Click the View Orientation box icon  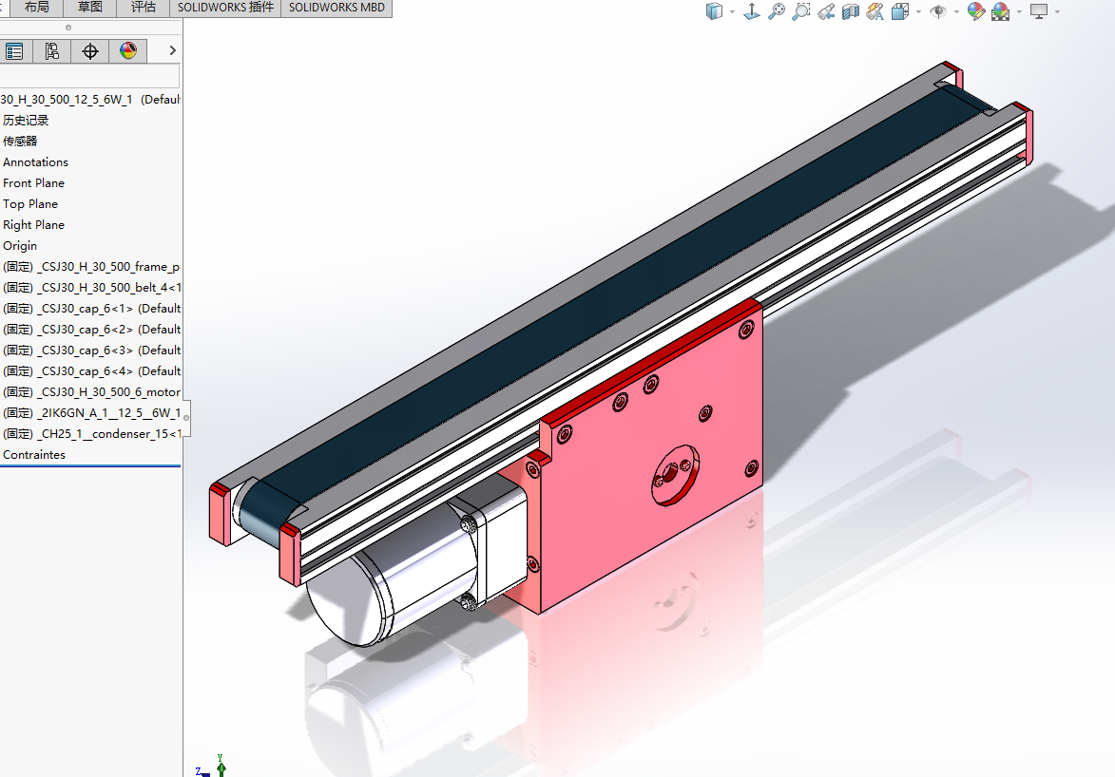[x=900, y=11]
